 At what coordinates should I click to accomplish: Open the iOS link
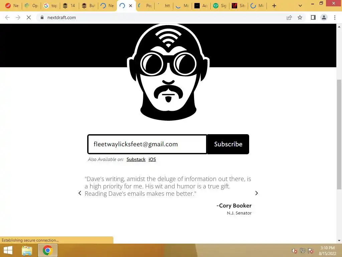pyautogui.click(x=152, y=159)
